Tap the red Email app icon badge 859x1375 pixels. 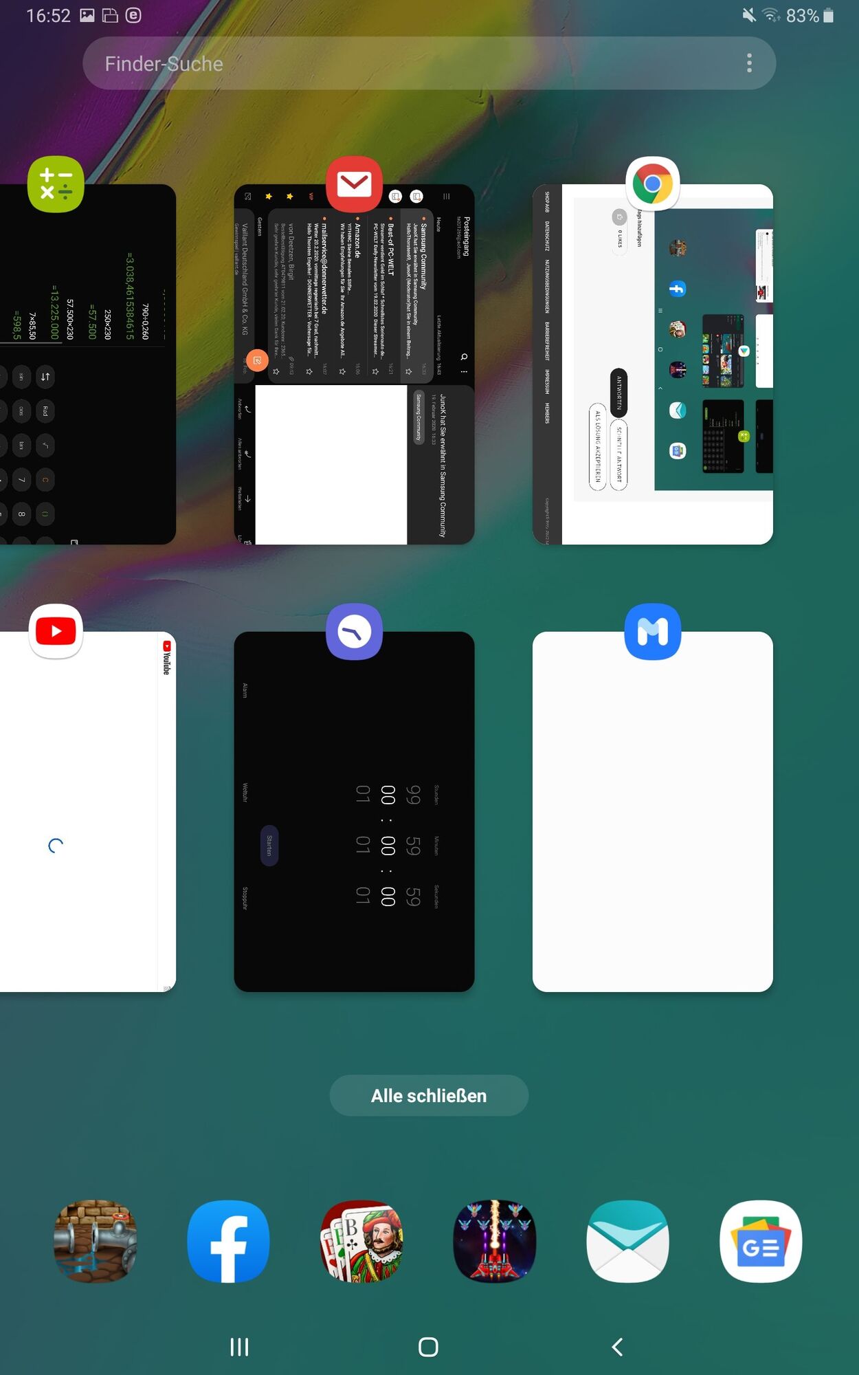pos(354,184)
